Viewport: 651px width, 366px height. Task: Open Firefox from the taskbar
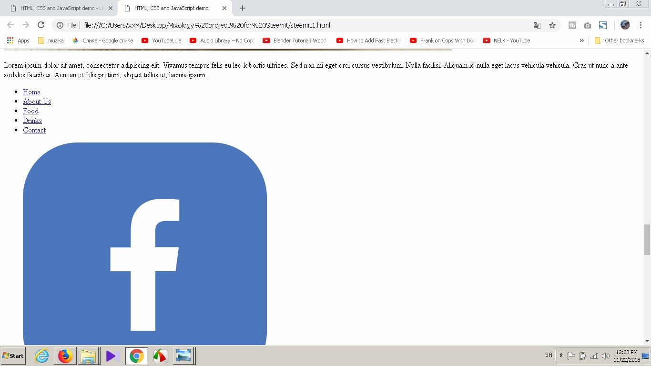[65, 356]
